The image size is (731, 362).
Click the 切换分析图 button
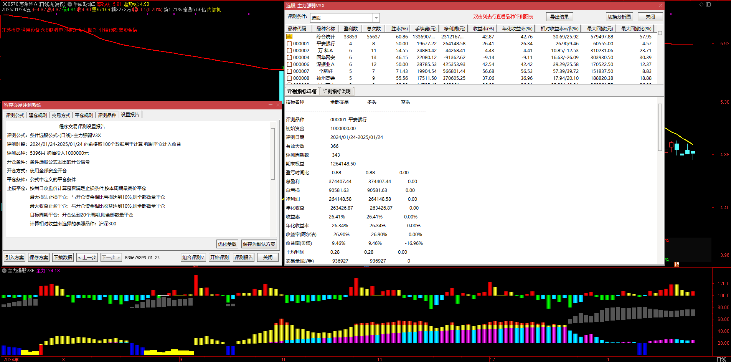pos(619,17)
